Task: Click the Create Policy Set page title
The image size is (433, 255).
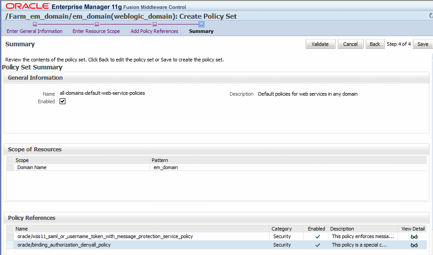Action: pos(208,16)
